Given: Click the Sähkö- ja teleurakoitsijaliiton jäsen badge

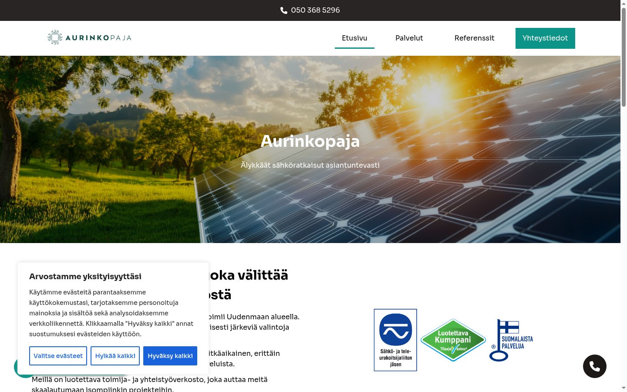Looking at the screenshot, I should (395, 340).
